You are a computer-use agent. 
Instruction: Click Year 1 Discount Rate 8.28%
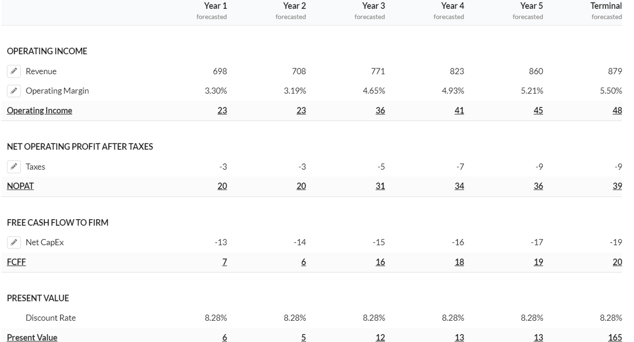(x=216, y=318)
